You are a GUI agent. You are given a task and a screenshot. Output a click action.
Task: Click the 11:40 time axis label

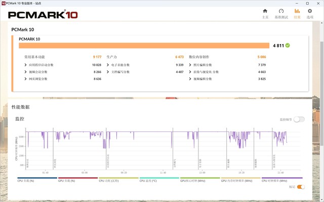tap(163, 173)
